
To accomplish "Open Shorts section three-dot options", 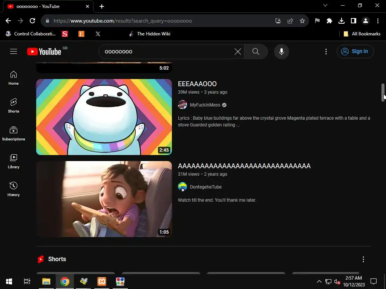I will pyautogui.click(x=363, y=259).
